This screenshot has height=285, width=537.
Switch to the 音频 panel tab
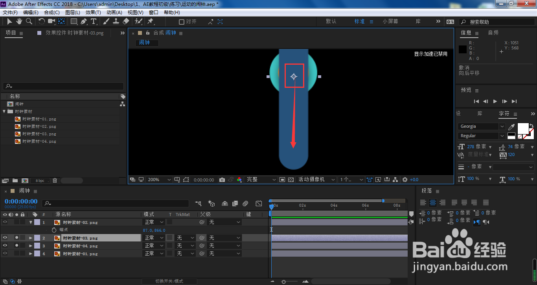[x=493, y=33]
